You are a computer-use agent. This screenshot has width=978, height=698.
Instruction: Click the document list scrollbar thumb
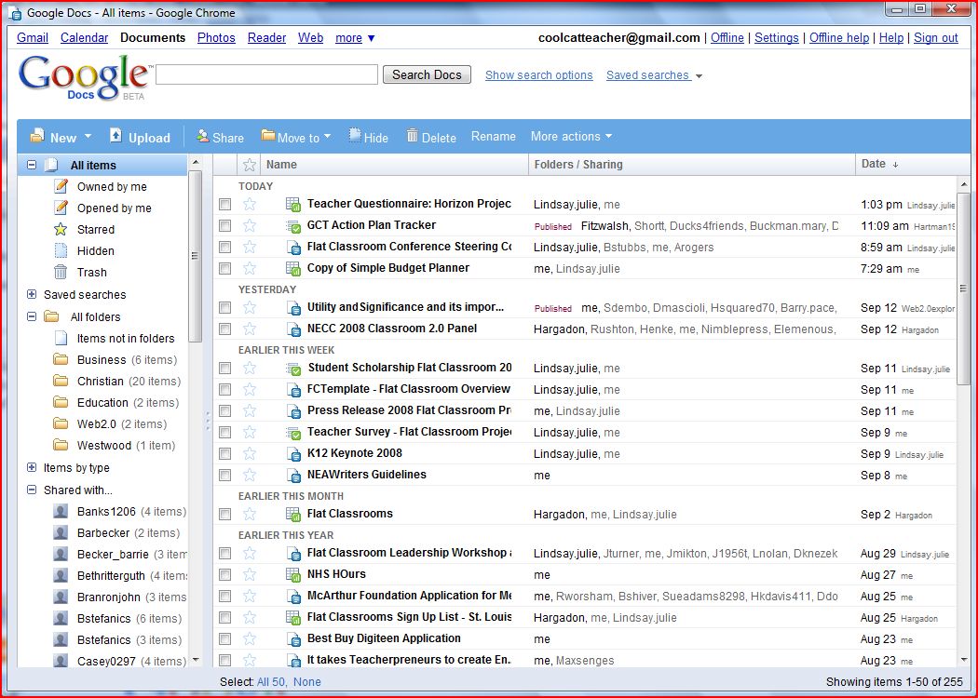[x=964, y=289]
